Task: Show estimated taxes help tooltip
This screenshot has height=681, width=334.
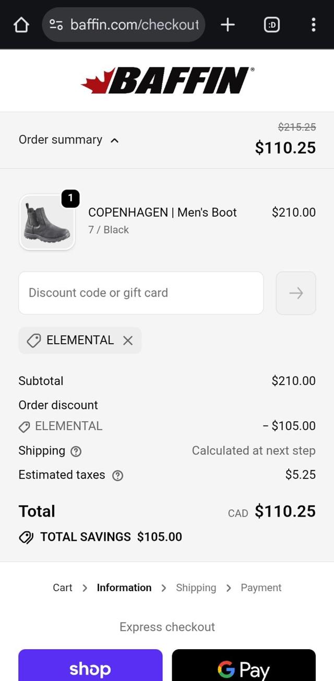Action: tap(118, 475)
